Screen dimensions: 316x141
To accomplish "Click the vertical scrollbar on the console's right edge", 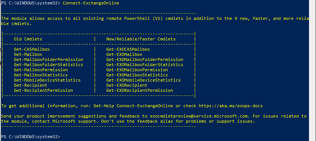I will tap(312, 70).
